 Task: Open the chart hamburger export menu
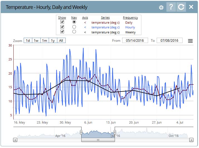click(x=190, y=41)
